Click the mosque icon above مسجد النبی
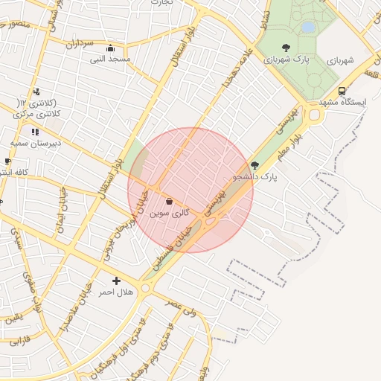This screenshot has width=381, height=381. tap(110, 48)
